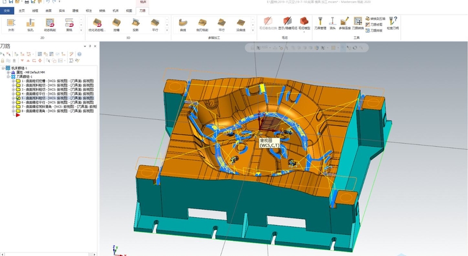Image resolution: width=468 pixels, height=256 pixels.
Task: Collapse the 刀具群组-1 toolpath group node
Action: pos(8,77)
